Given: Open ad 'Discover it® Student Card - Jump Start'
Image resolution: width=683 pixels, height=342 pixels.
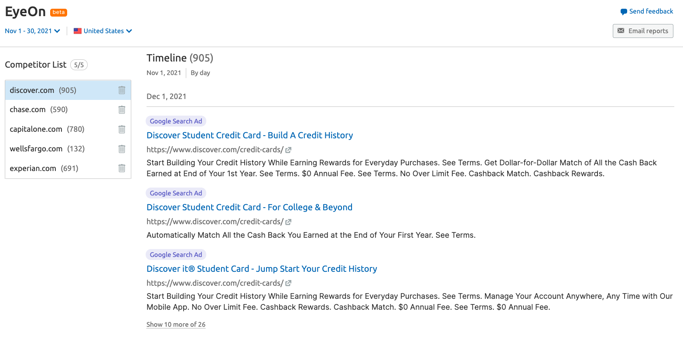Looking at the screenshot, I should coord(262,269).
